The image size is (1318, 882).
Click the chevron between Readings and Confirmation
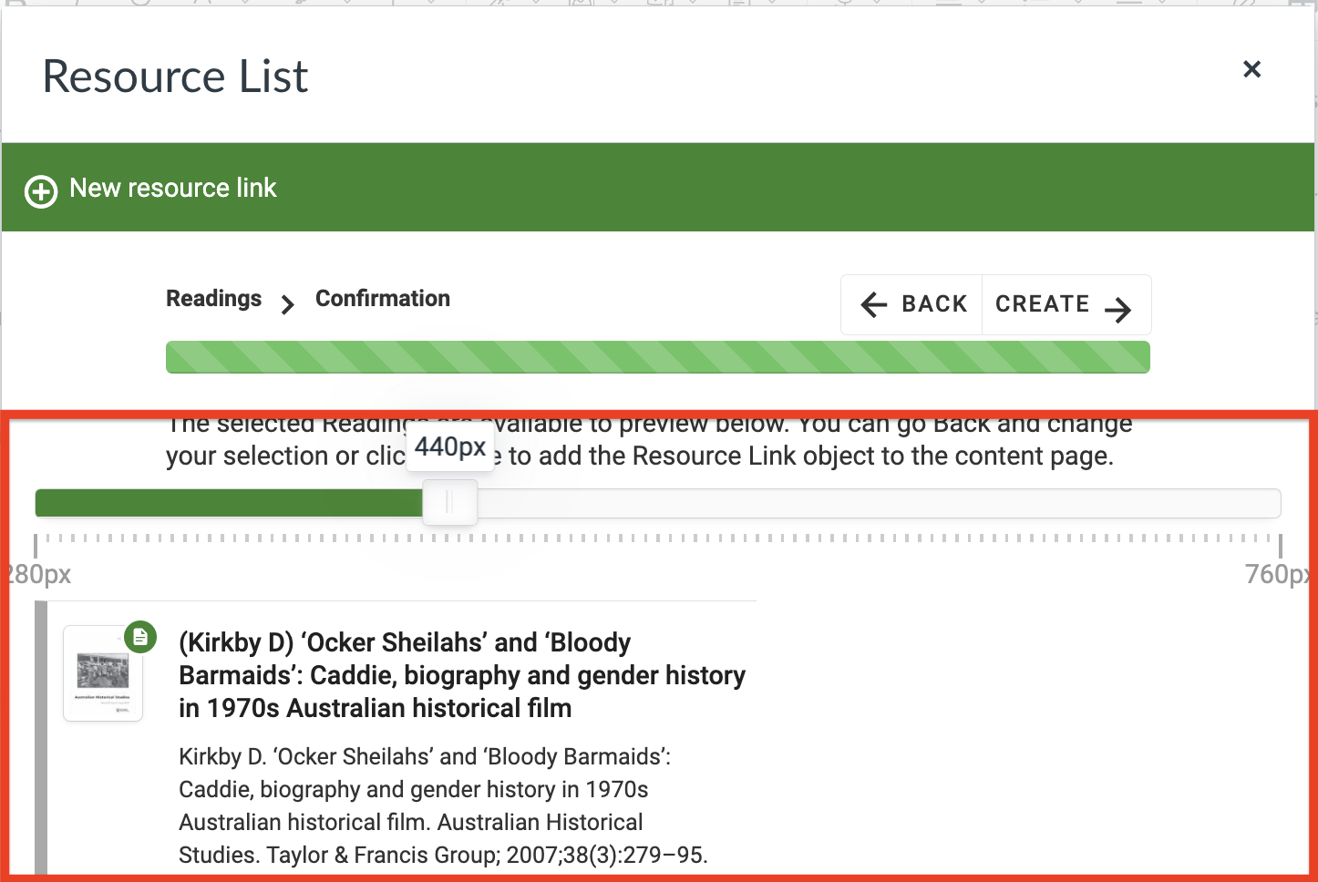pyautogui.click(x=287, y=303)
